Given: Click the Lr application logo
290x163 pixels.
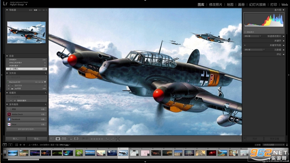Looking at the screenshot, I should [x=5, y=3].
